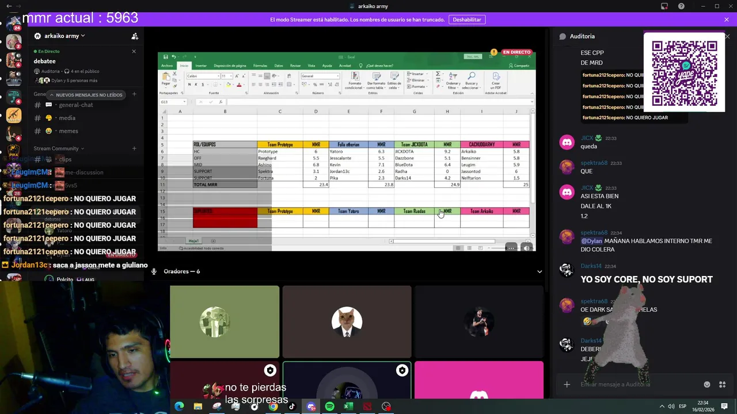Close the Auditoria chat panel
The height and width of the screenshot is (414, 737).
click(x=727, y=36)
